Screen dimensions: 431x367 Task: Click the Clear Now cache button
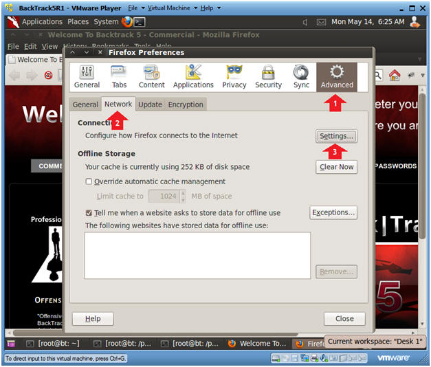[x=336, y=167]
